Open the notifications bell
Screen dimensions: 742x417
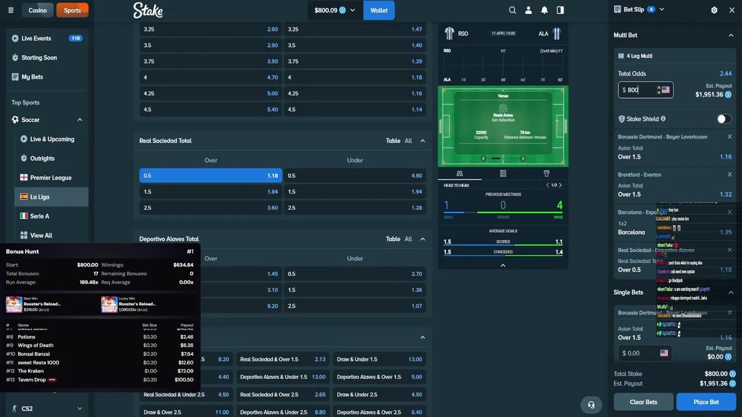point(544,10)
